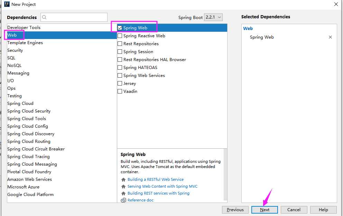Select the Web category
The image size is (343, 216).
(62, 35)
